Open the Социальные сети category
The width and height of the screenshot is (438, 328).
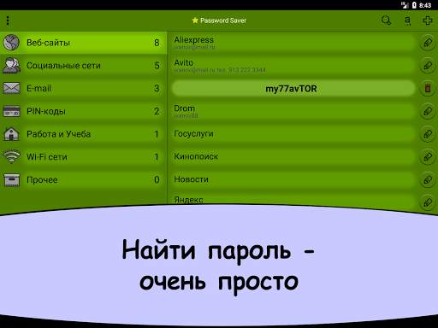pyautogui.click(x=83, y=66)
